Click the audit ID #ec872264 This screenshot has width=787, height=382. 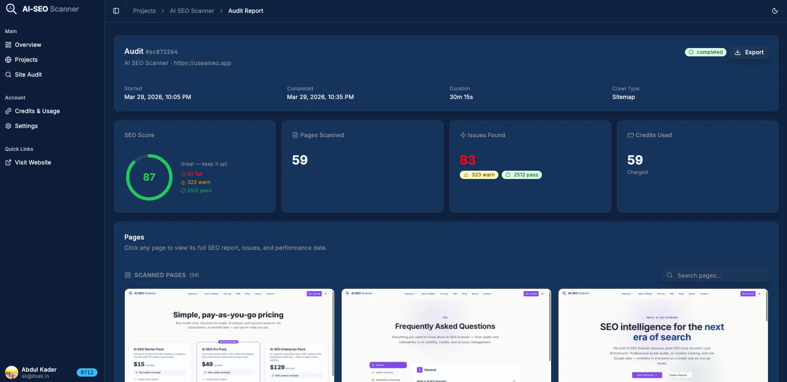161,52
